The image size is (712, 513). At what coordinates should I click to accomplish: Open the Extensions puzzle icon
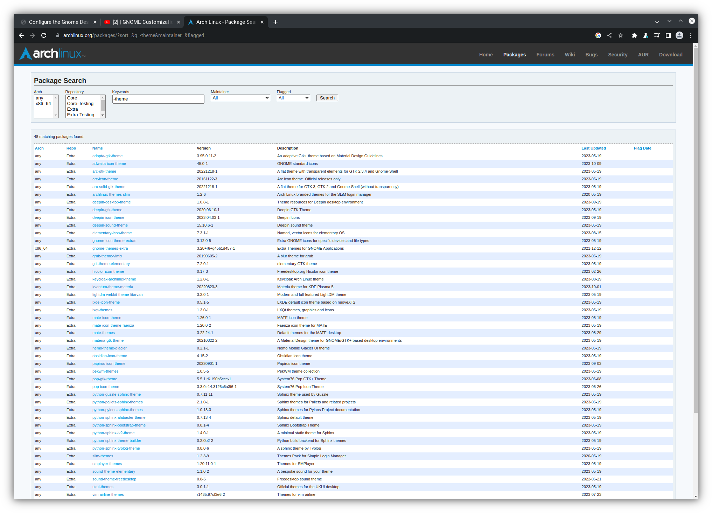(634, 35)
